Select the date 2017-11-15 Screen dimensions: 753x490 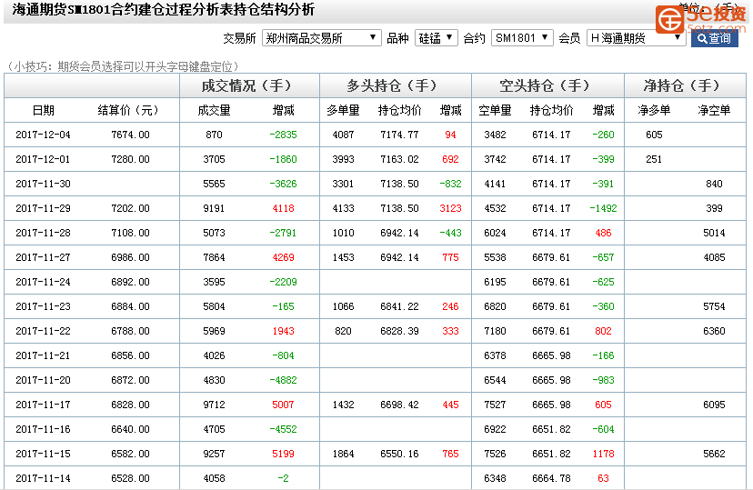pos(44,454)
